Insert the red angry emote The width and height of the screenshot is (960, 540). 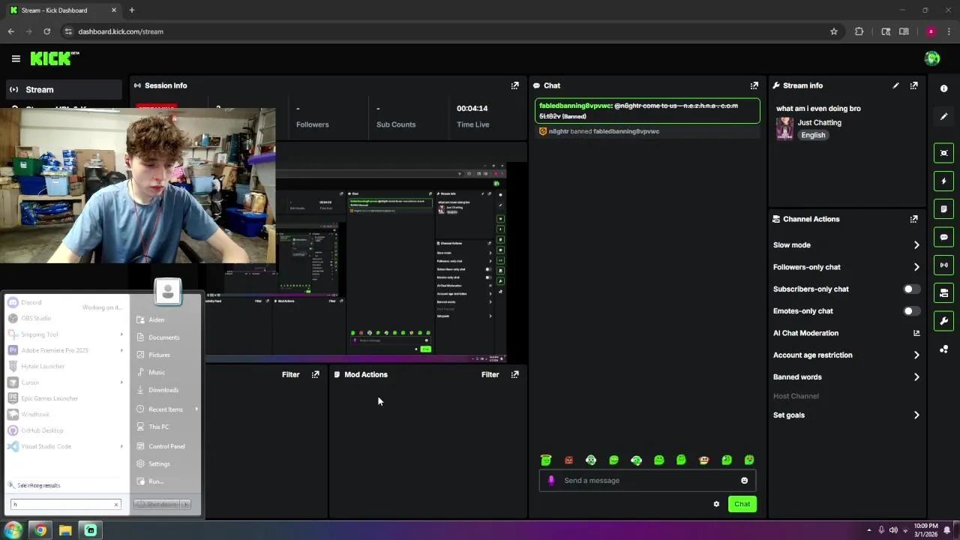pos(568,460)
